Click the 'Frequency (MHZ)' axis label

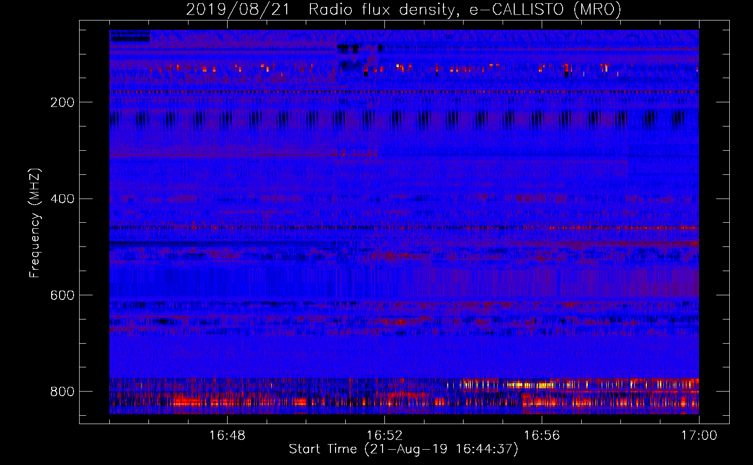pyautogui.click(x=35, y=223)
